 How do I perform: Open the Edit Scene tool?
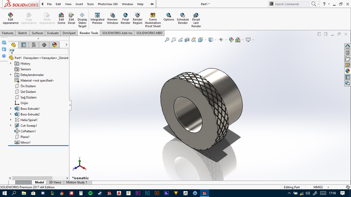click(x=61, y=15)
